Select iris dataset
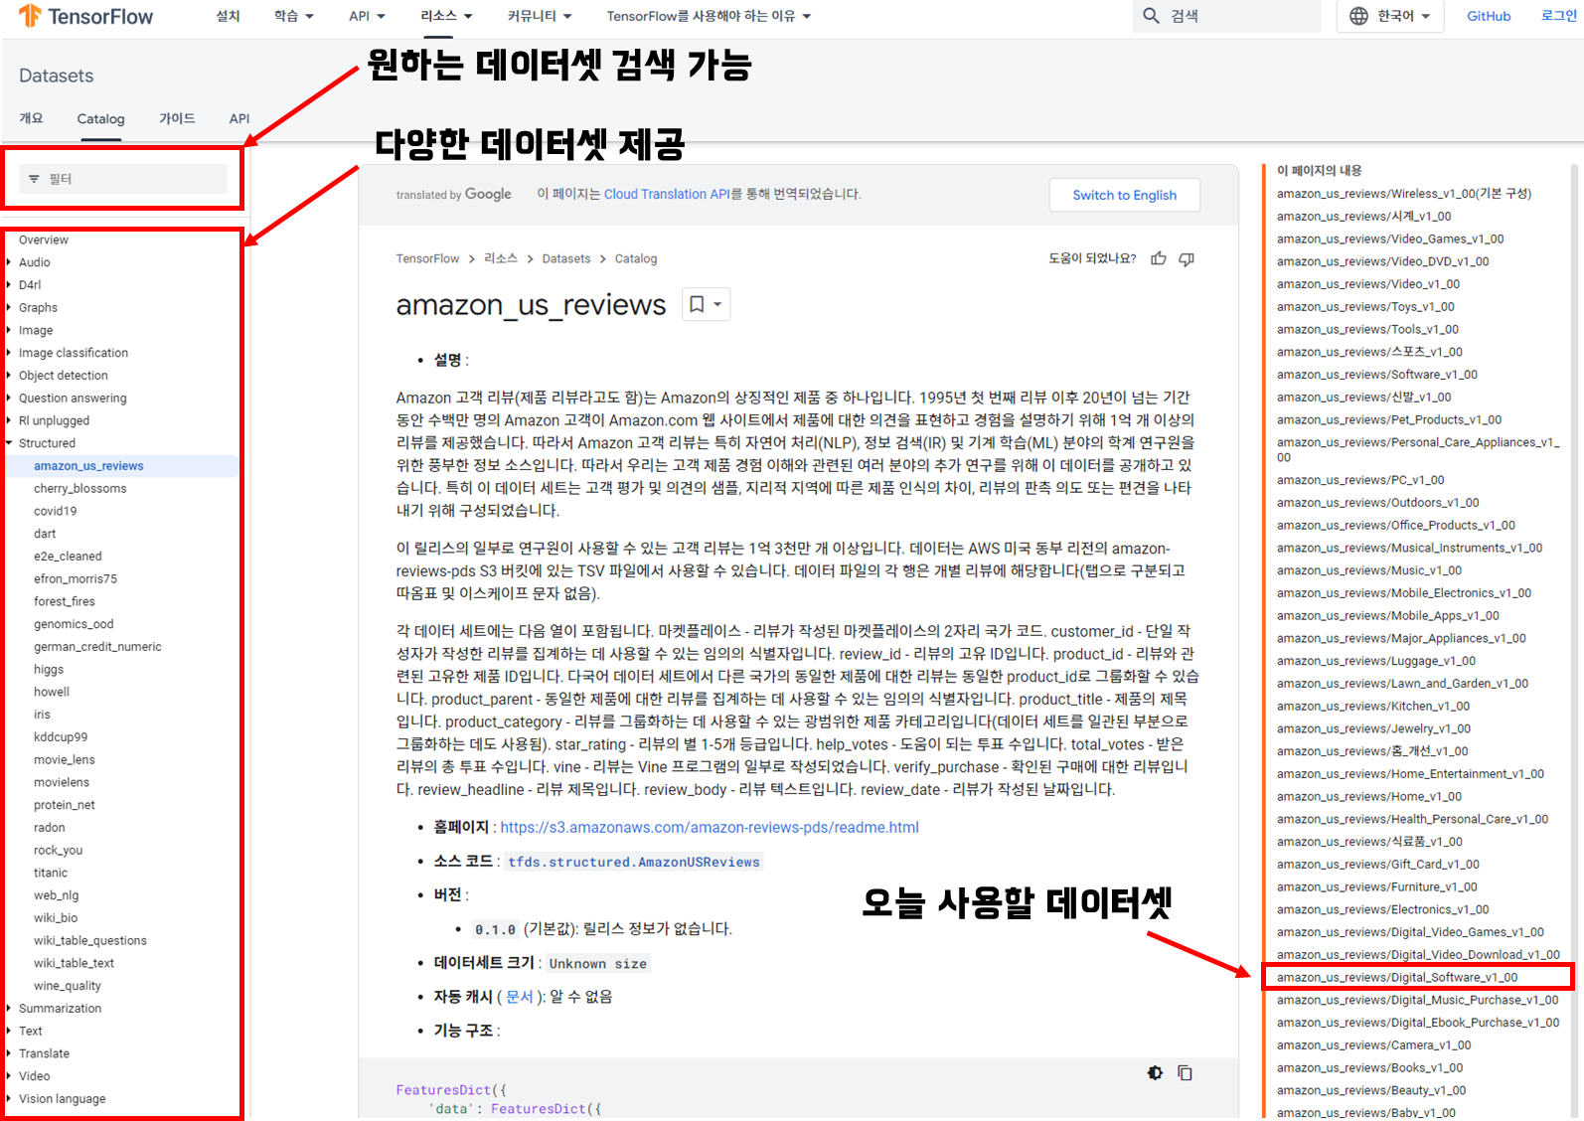Viewport: 1584px width, 1121px height. pyautogui.click(x=42, y=715)
